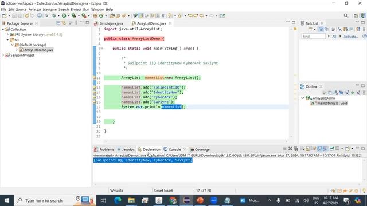The width and height of the screenshot is (367, 206).
Task: Click the Save toolbar icon
Action: (x=14, y=15)
